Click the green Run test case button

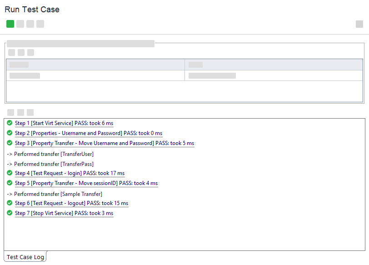click(10, 24)
